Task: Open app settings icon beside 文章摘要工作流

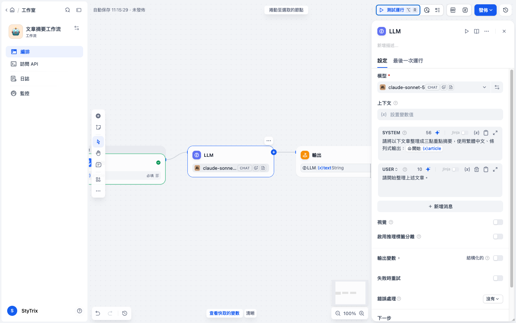Action: click(77, 28)
